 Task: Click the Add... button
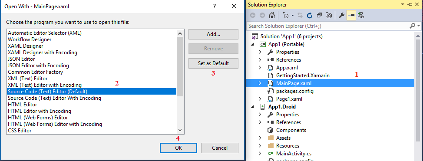pyautogui.click(x=213, y=34)
